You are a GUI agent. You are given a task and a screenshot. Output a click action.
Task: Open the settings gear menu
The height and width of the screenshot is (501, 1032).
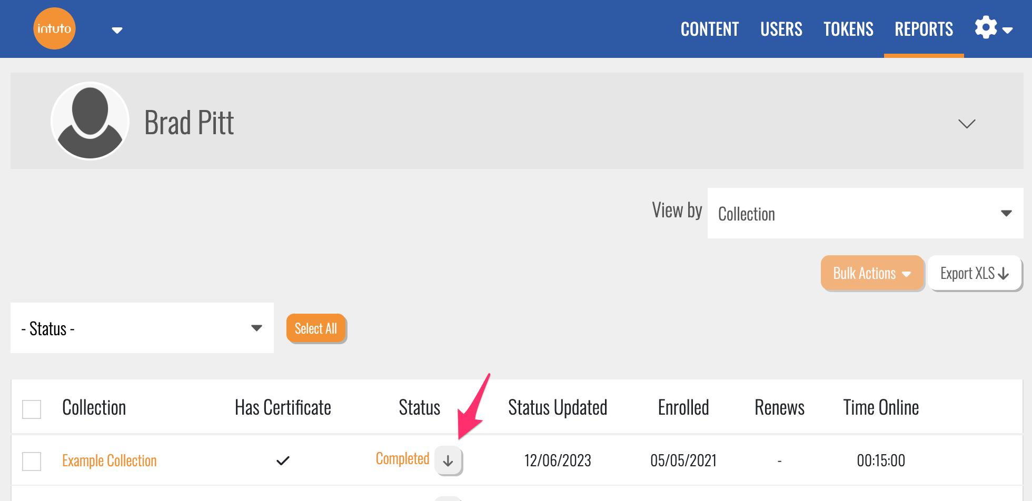pos(993,28)
